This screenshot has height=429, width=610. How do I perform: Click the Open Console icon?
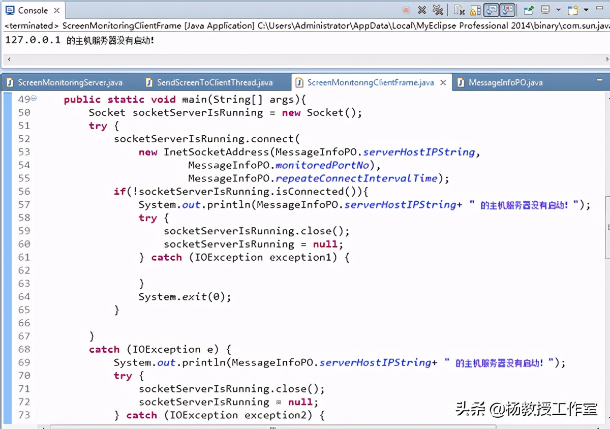click(x=573, y=10)
